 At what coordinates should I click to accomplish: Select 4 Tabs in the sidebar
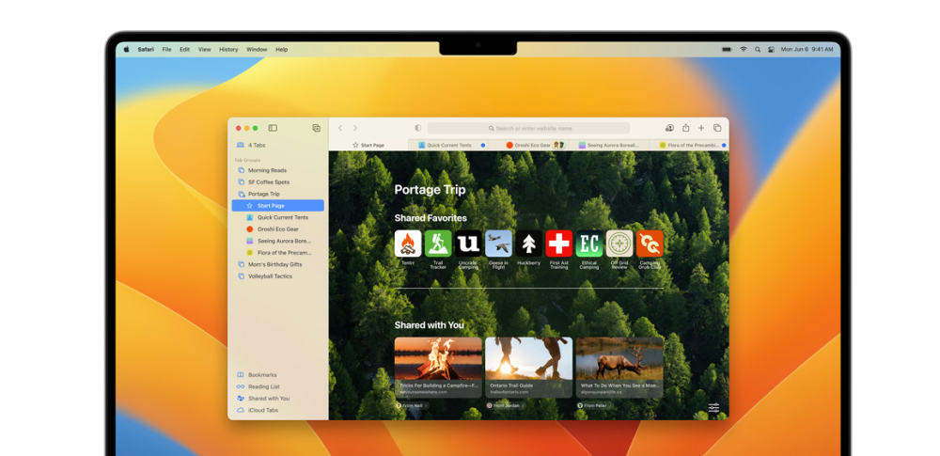pyautogui.click(x=277, y=145)
